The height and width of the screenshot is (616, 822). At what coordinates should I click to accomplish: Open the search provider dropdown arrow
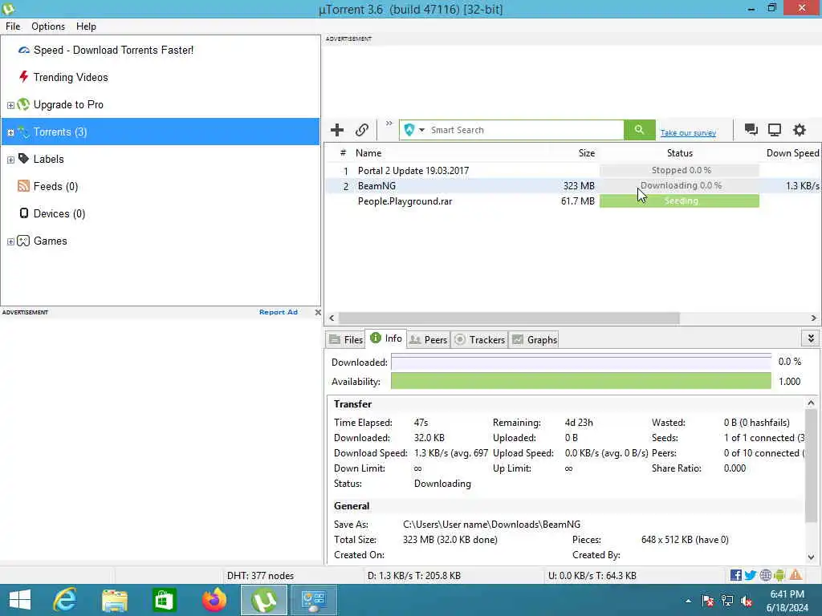[421, 130]
